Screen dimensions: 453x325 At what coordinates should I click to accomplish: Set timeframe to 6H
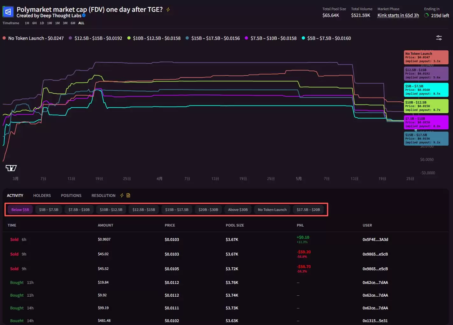coord(34,23)
